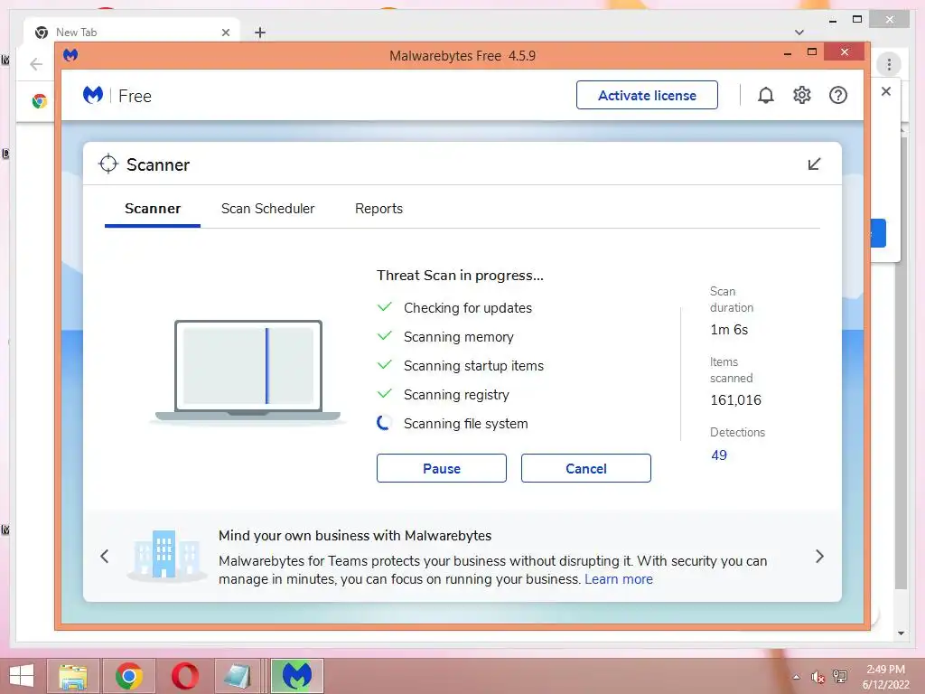Click the network tray icon
The image size is (925, 694).
click(x=840, y=677)
